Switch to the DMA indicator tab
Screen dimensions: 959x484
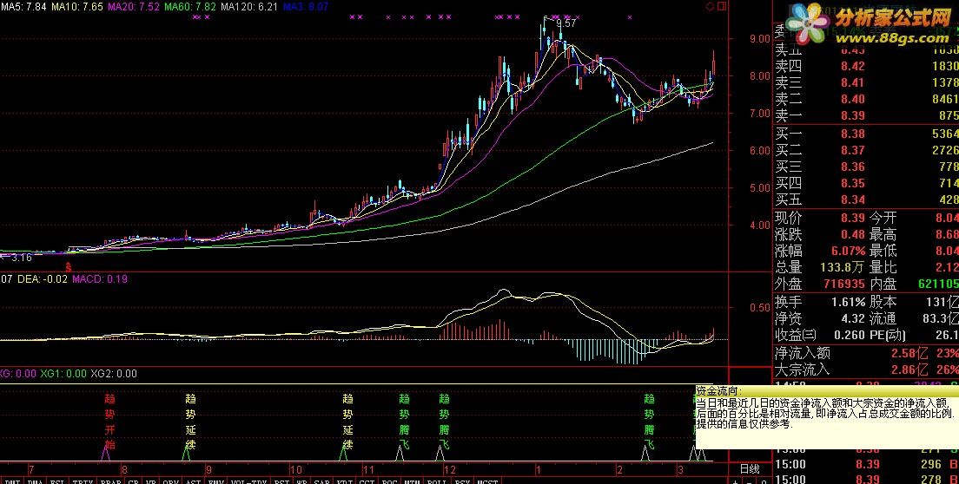36,481
